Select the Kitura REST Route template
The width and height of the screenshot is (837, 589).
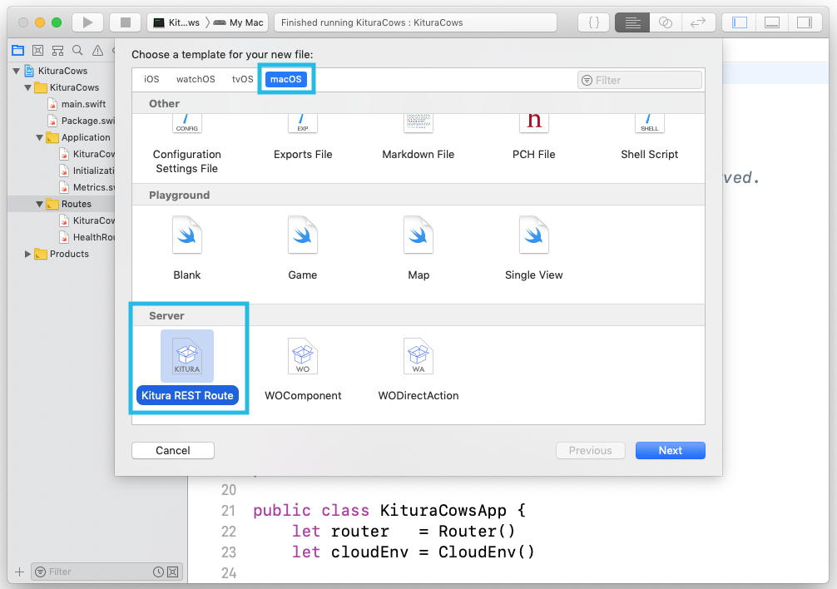(187, 367)
